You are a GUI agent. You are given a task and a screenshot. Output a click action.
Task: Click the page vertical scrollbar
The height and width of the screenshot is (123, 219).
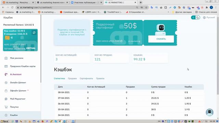click(x=218, y=56)
